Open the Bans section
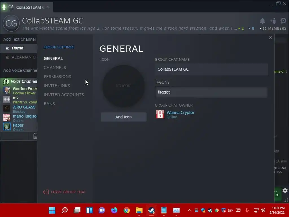 [x=49, y=104]
